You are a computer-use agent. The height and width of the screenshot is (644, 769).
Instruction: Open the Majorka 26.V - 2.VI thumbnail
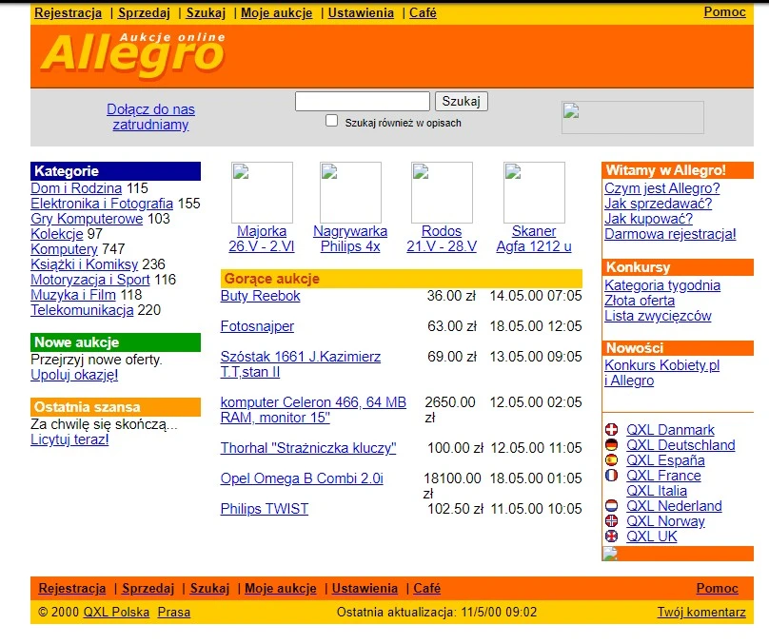tap(262, 191)
